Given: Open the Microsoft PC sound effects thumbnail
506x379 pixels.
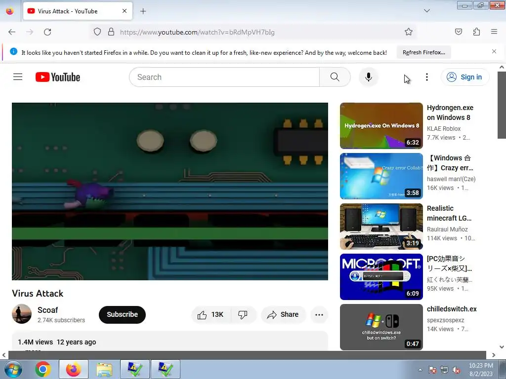Looking at the screenshot, I should (381, 276).
